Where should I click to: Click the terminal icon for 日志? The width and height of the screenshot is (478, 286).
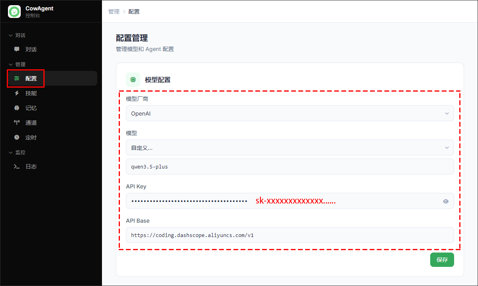17,167
